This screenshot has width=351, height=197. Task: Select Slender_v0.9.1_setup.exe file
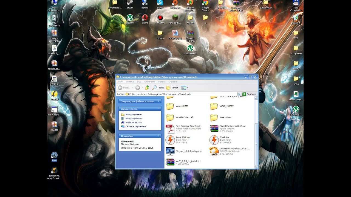(x=184, y=151)
